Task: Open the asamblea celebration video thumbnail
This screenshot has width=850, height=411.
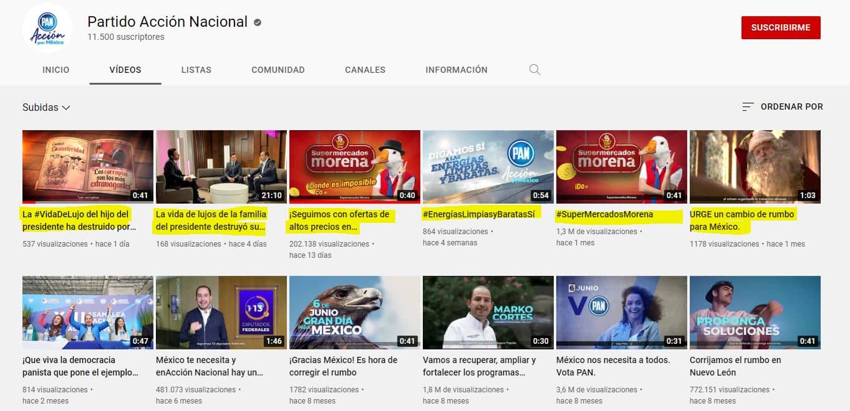Action: point(88,313)
